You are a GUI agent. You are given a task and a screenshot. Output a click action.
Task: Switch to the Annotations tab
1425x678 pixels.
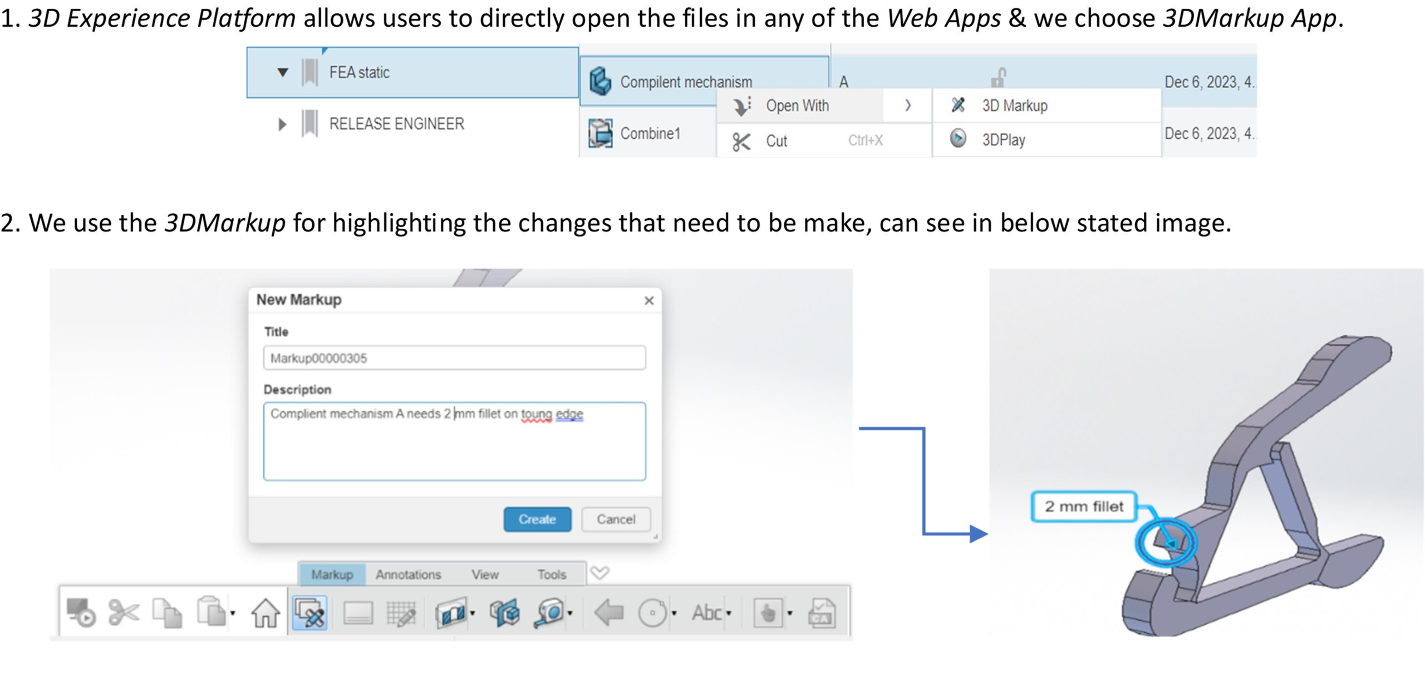tap(408, 574)
